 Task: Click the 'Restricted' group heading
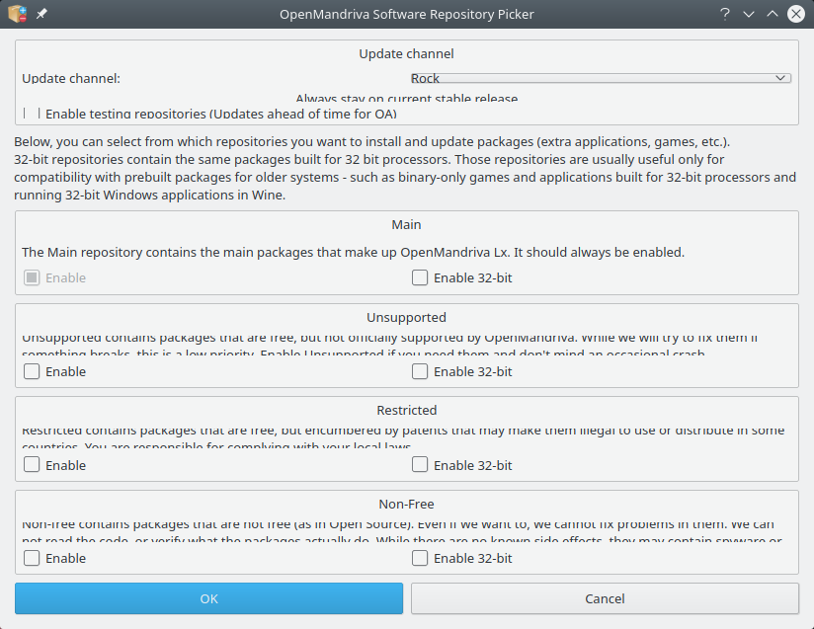pos(406,410)
